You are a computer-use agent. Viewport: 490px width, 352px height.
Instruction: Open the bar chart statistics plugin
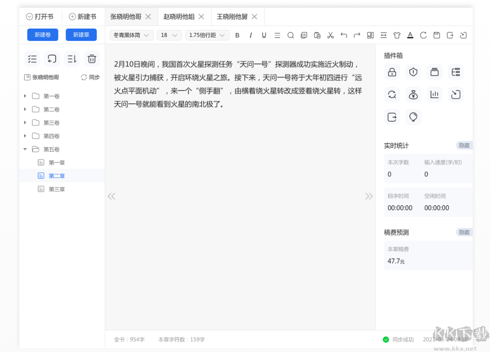[434, 94]
